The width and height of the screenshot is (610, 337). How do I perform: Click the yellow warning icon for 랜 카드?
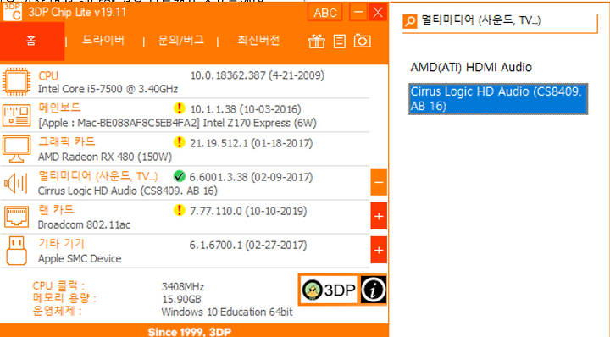pos(179,210)
